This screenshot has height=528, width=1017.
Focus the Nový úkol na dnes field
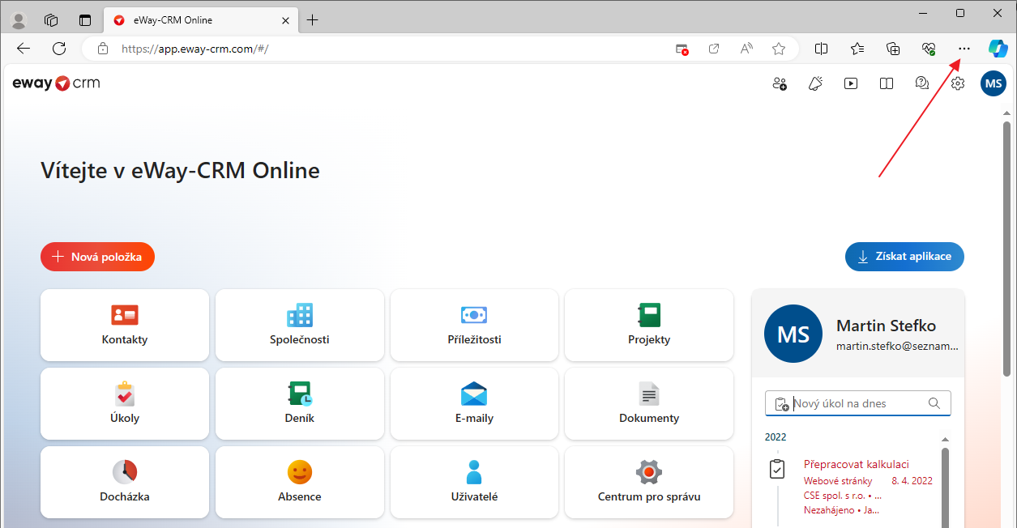(858, 403)
